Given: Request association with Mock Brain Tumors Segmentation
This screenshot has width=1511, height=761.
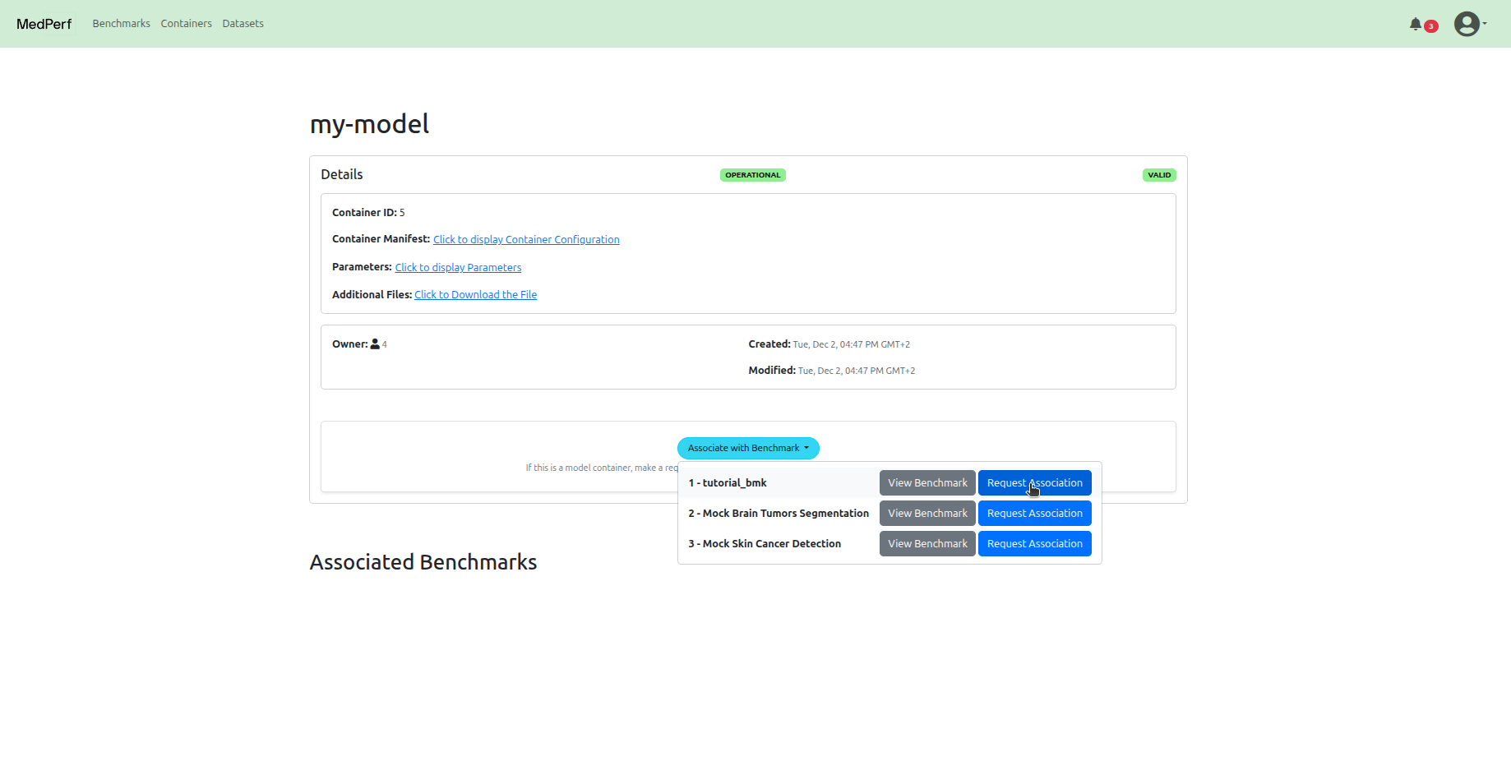Looking at the screenshot, I should (x=1034, y=514).
